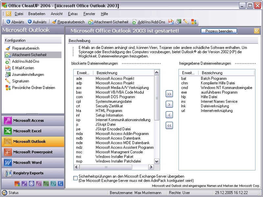Screen dimensions: 263x197
Task: Click the blue round cursor icon in the bottom strip
Action: point(32,184)
